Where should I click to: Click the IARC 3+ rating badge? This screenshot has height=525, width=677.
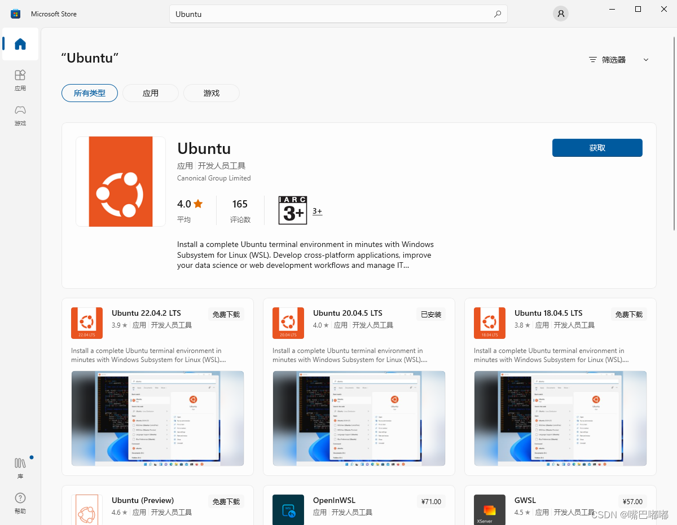pyautogui.click(x=293, y=210)
